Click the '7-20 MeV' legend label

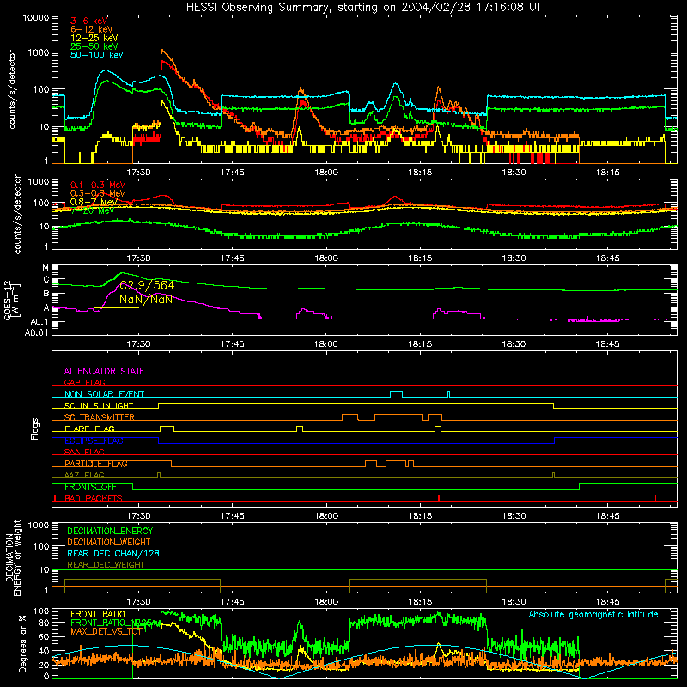click(x=93, y=210)
